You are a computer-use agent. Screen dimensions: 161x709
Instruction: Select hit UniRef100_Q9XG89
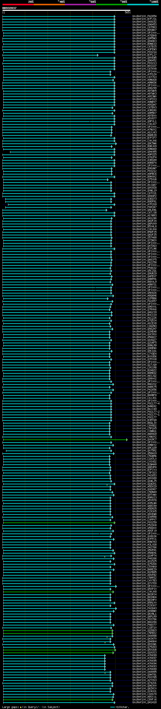click(x=144, y=478)
